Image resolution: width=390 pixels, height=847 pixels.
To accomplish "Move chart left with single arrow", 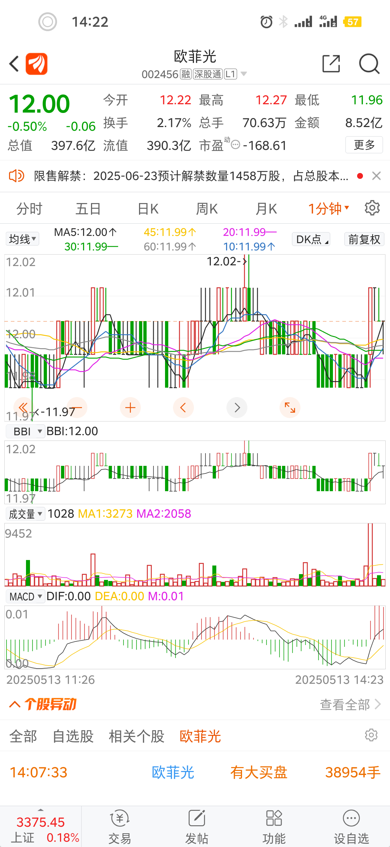I will 183,408.
